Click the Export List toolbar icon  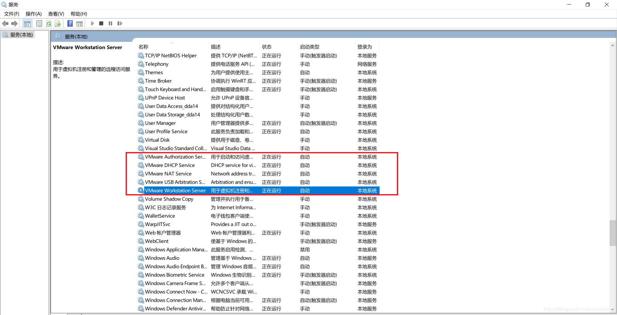(58, 23)
